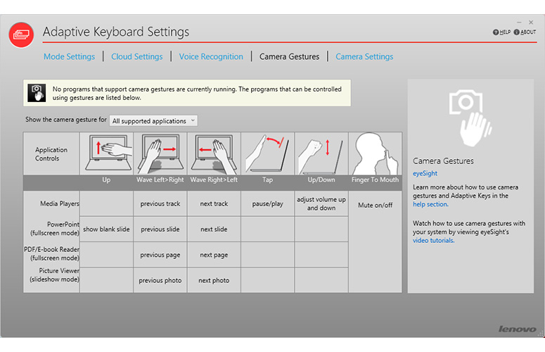Select the Wave Right>Left gesture illustration

214,153
